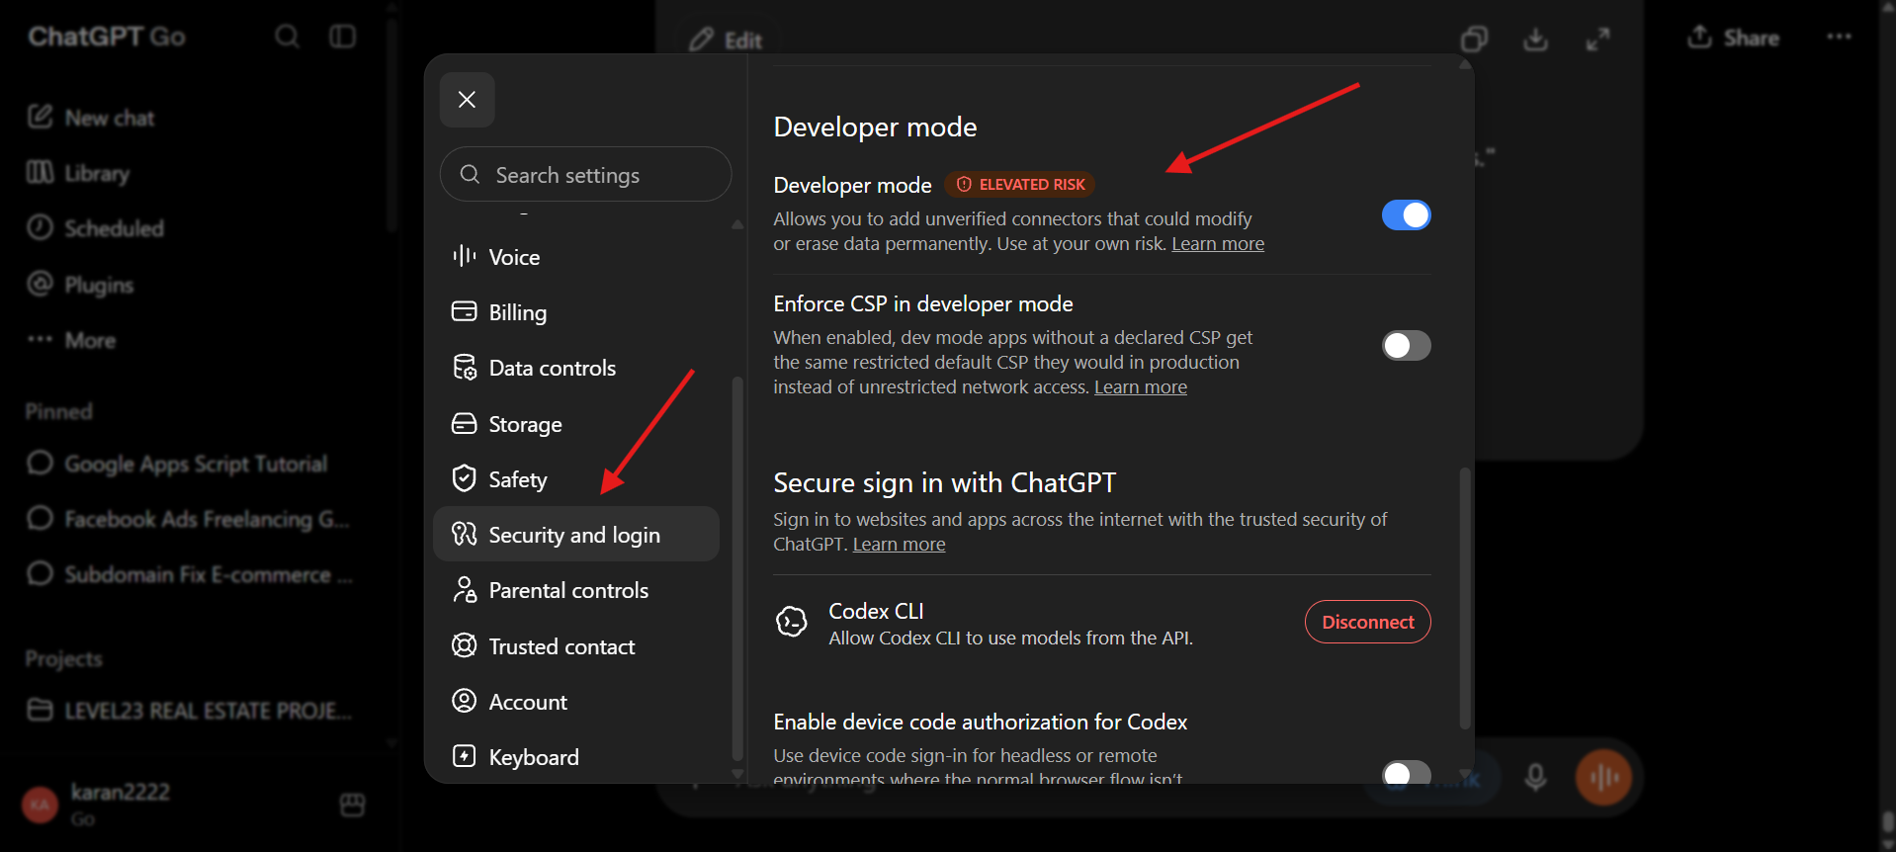The image size is (1896, 852).
Task: Click the Storage drive icon
Action: pos(464,424)
